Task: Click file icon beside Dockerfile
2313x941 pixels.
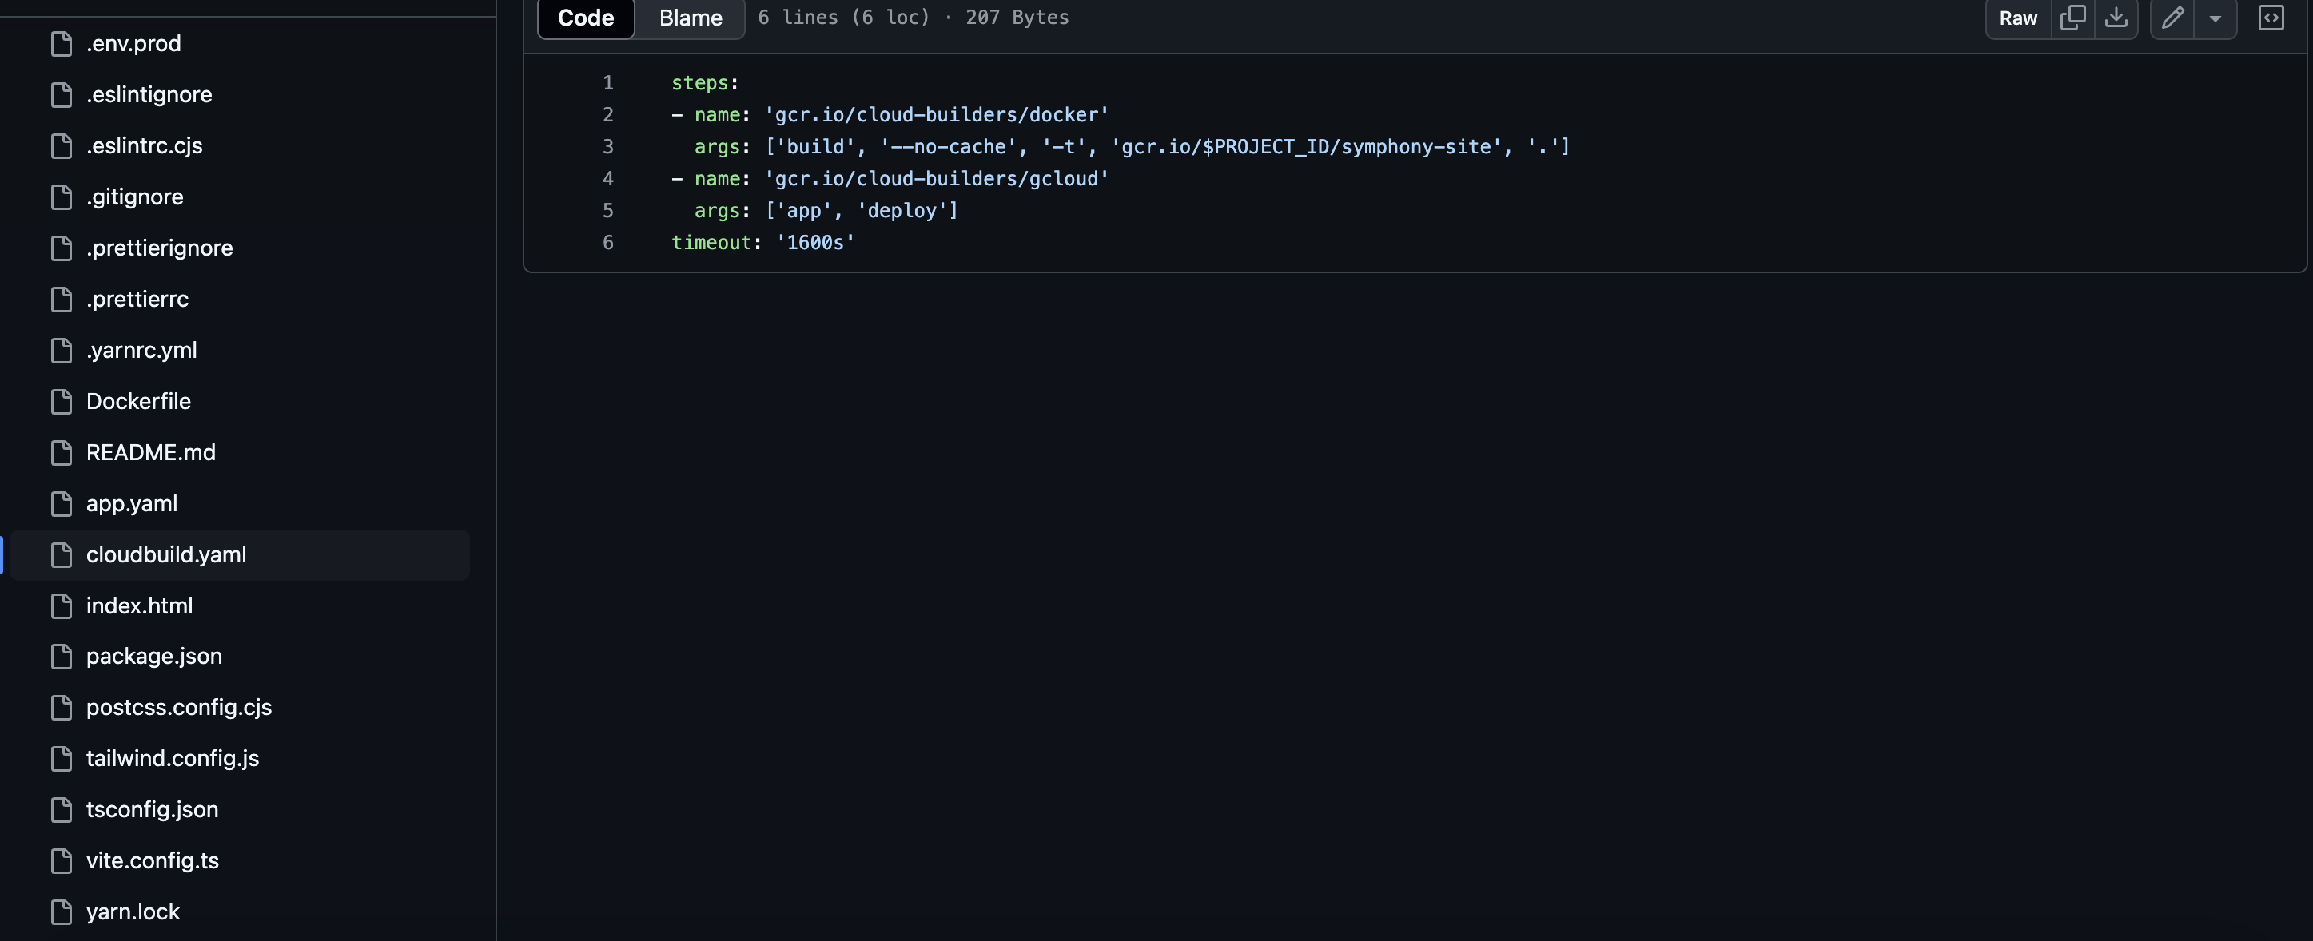Action: pos(61,401)
